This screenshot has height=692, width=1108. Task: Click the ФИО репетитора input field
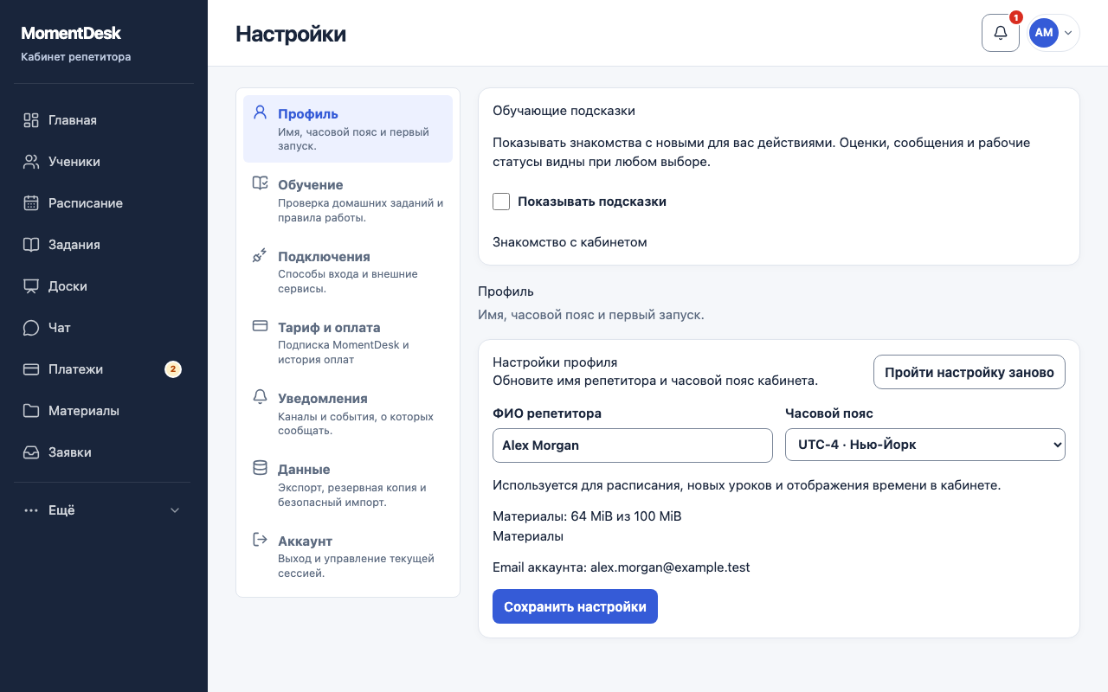tap(633, 445)
